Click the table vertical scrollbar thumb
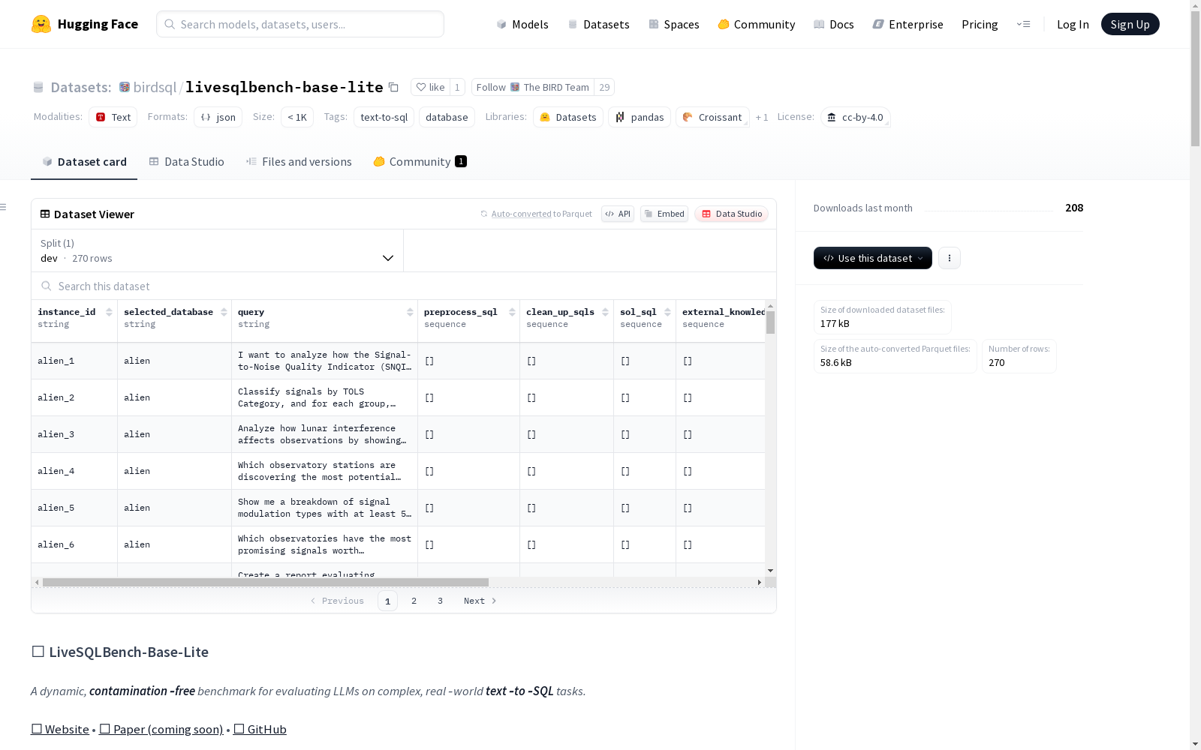Screen dimensions: 1201x750 pyautogui.click(x=770, y=322)
